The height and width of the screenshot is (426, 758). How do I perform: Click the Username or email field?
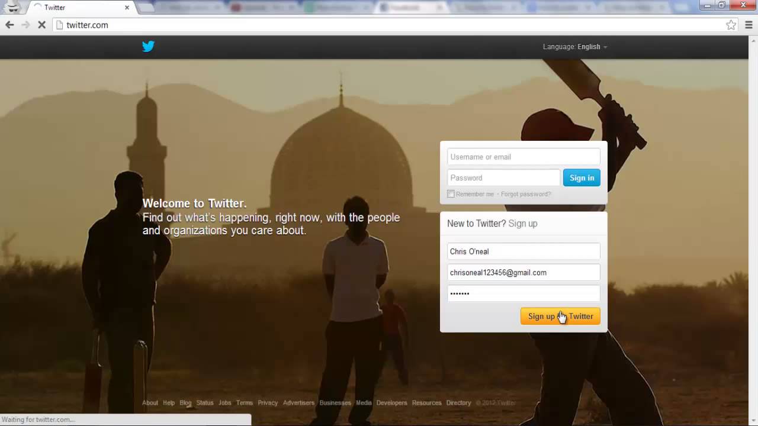pos(523,157)
